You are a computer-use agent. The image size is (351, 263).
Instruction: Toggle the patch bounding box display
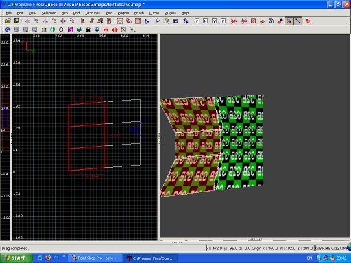[x=253, y=21]
